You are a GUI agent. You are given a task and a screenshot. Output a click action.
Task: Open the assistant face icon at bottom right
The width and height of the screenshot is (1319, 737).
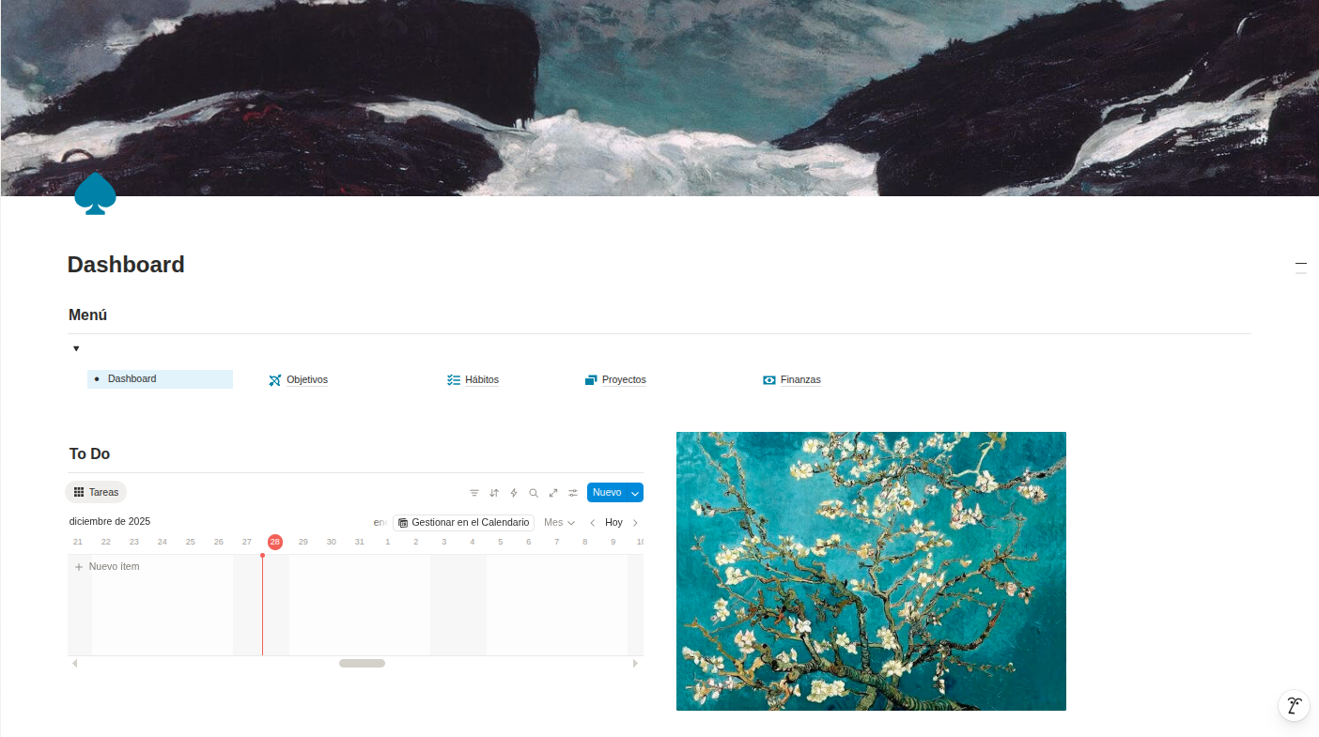[1295, 706]
